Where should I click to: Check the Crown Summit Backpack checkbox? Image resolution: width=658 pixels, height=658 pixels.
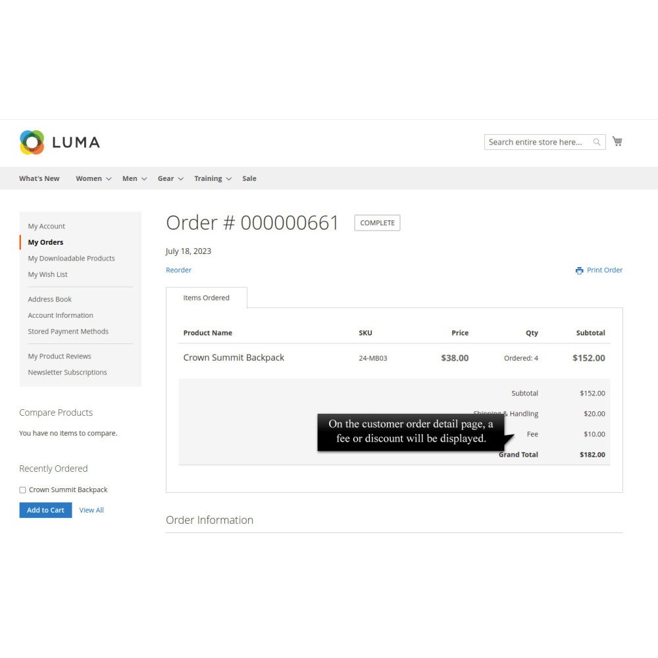pos(22,490)
